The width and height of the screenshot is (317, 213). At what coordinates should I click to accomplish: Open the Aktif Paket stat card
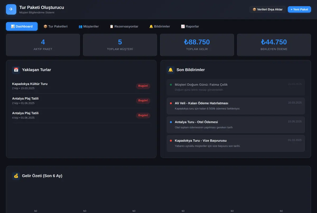pyautogui.click(x=43, y=45)
